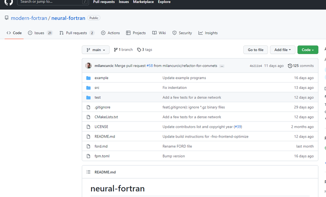Click the Issues count badge 21

click(x=50, y=33)
